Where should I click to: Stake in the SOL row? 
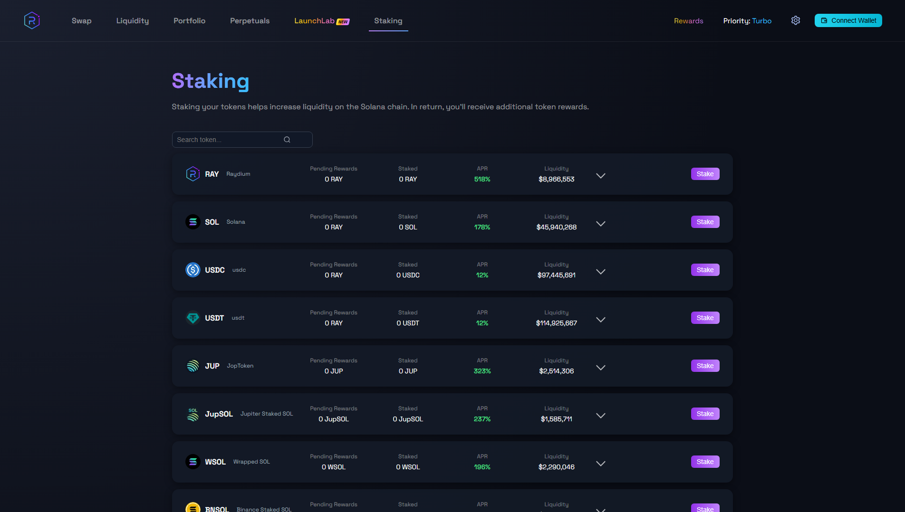pos(705,222)
